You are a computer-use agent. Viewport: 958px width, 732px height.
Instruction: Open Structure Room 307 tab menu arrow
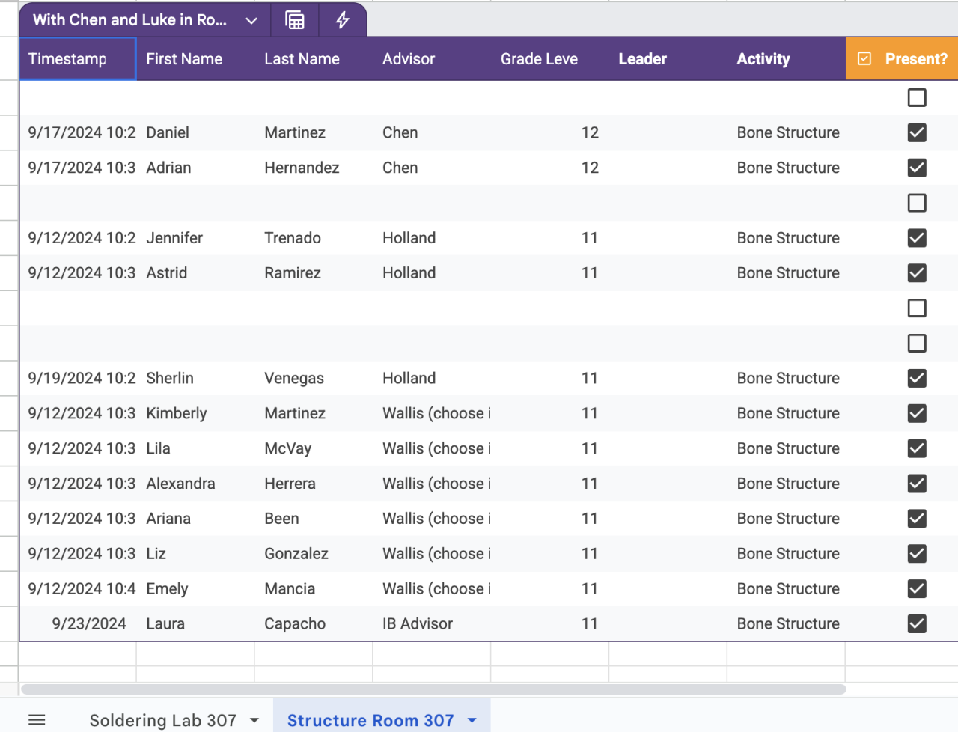(x=472, y=720)
